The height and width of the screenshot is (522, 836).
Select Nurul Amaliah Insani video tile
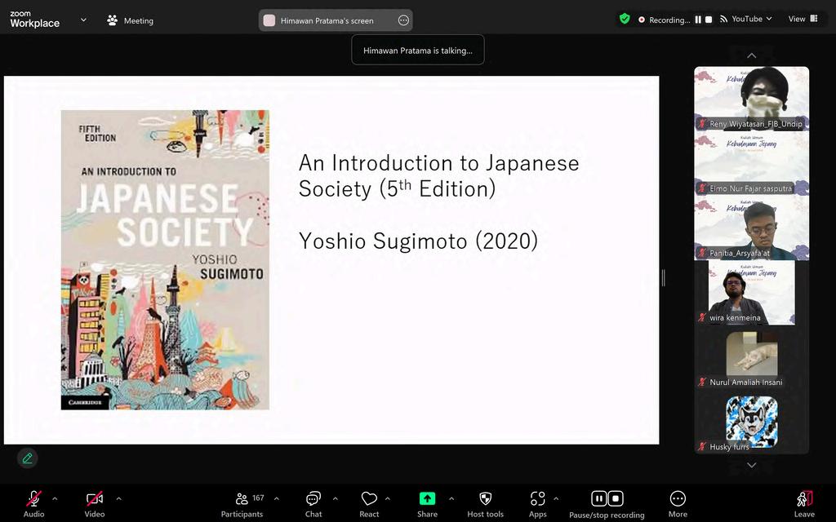752,357
